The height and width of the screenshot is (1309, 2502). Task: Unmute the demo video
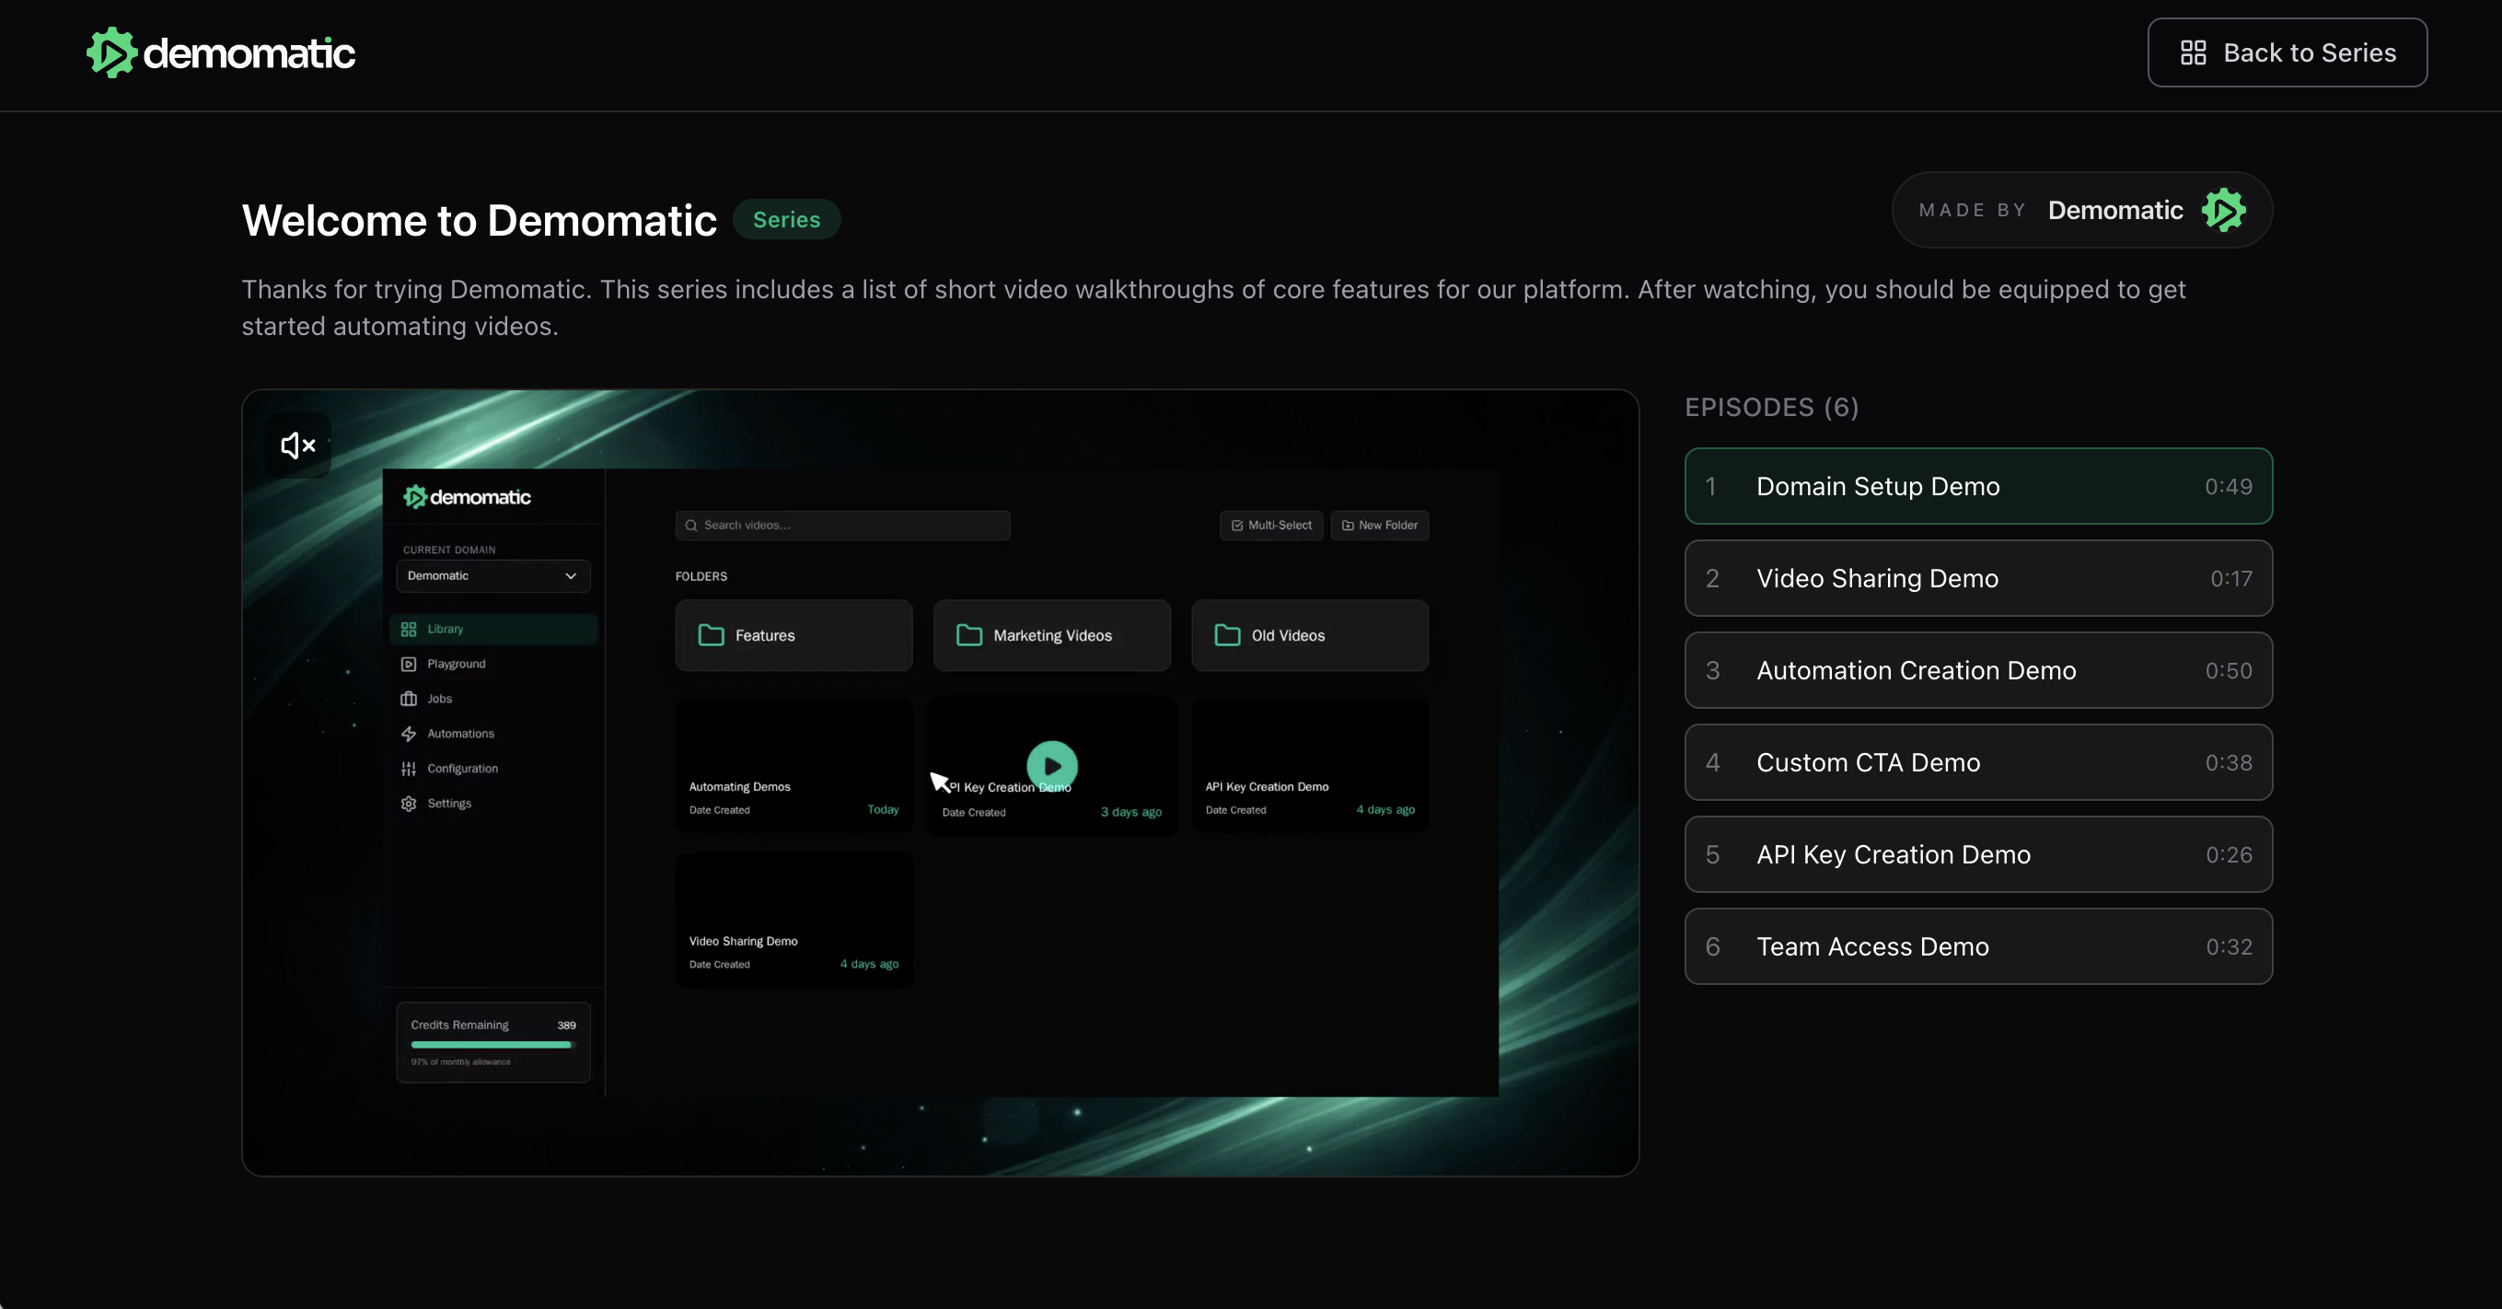coord(296,445)
